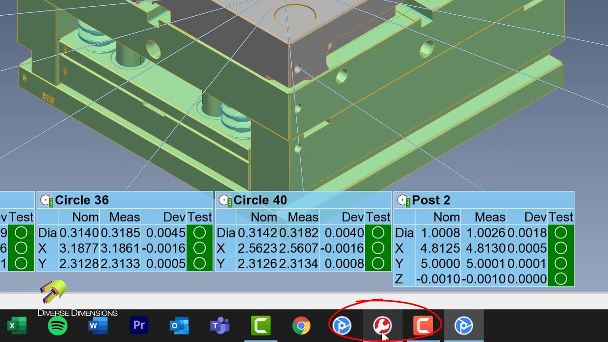Select the Circle 40 annotation title
Screen dimensions: 608x342
[x=260, y=200]
